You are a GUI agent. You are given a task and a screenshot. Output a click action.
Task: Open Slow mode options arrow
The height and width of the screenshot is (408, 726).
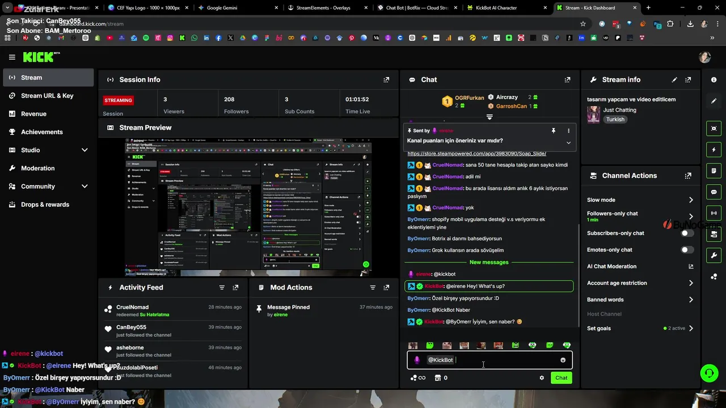pyautogui.click(x=691, y=200)
